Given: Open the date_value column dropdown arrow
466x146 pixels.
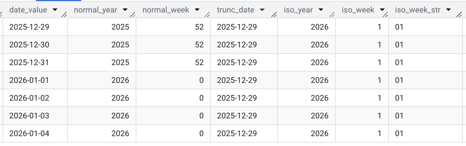Looking at the screenshot, I should pos(55,10).
